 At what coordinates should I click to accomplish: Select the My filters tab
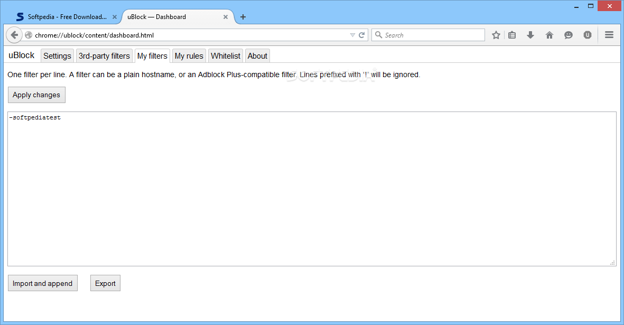click(152, 56)
